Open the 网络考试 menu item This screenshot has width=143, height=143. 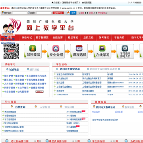click(27, 37)
